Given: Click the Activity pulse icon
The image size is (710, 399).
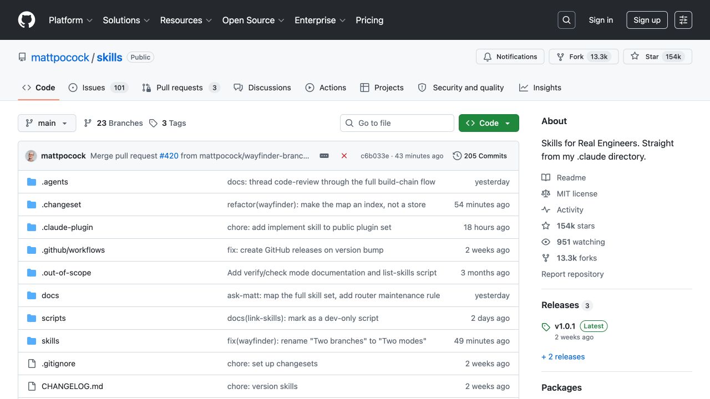Looking at the screenshot, I should point(546,209).
